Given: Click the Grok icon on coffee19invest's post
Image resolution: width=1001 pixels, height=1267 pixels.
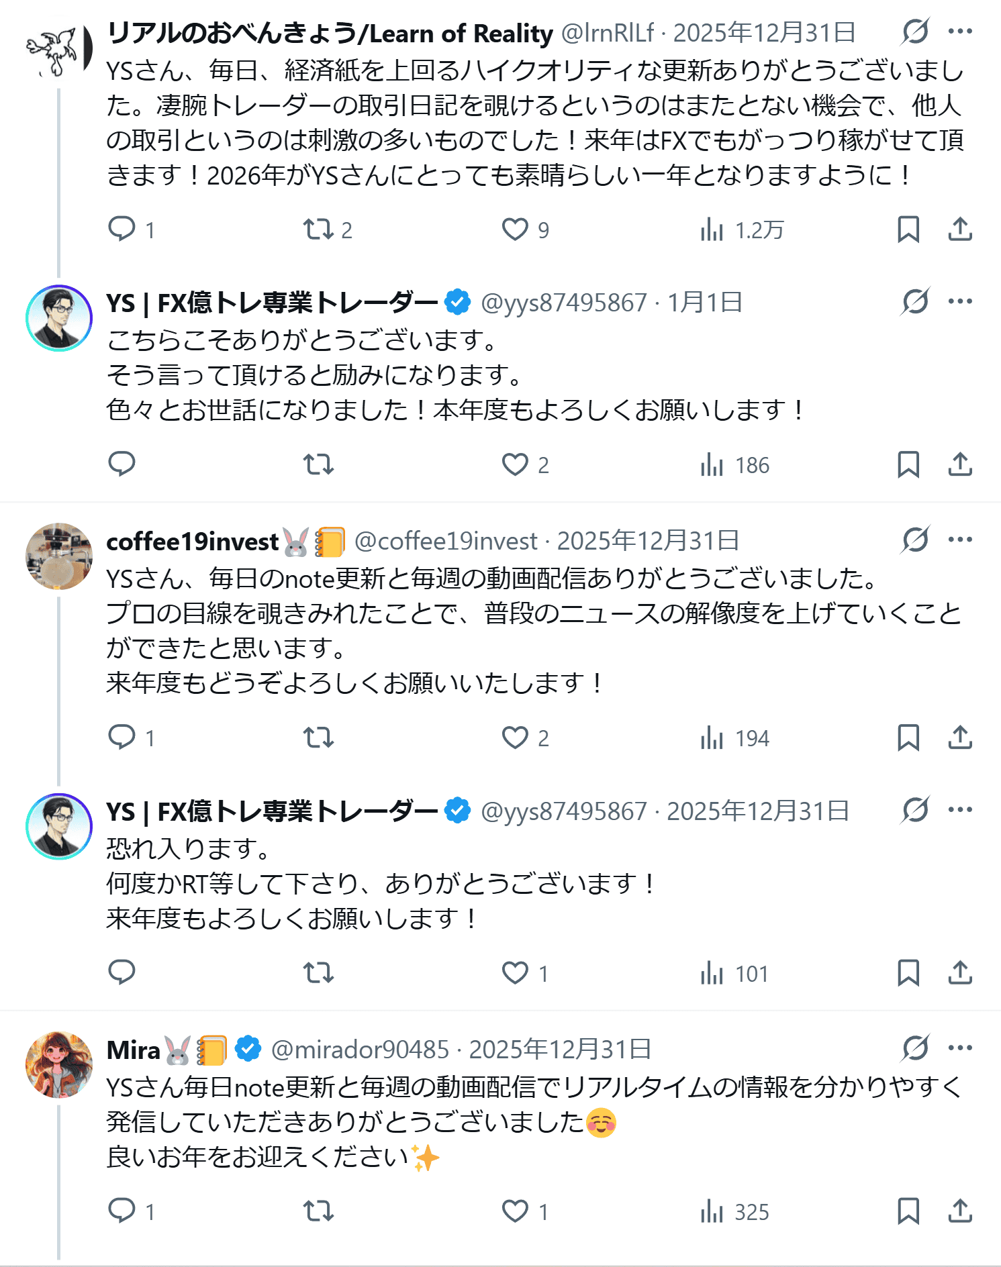Looking at the screenshot, I should tap(915, 540).
